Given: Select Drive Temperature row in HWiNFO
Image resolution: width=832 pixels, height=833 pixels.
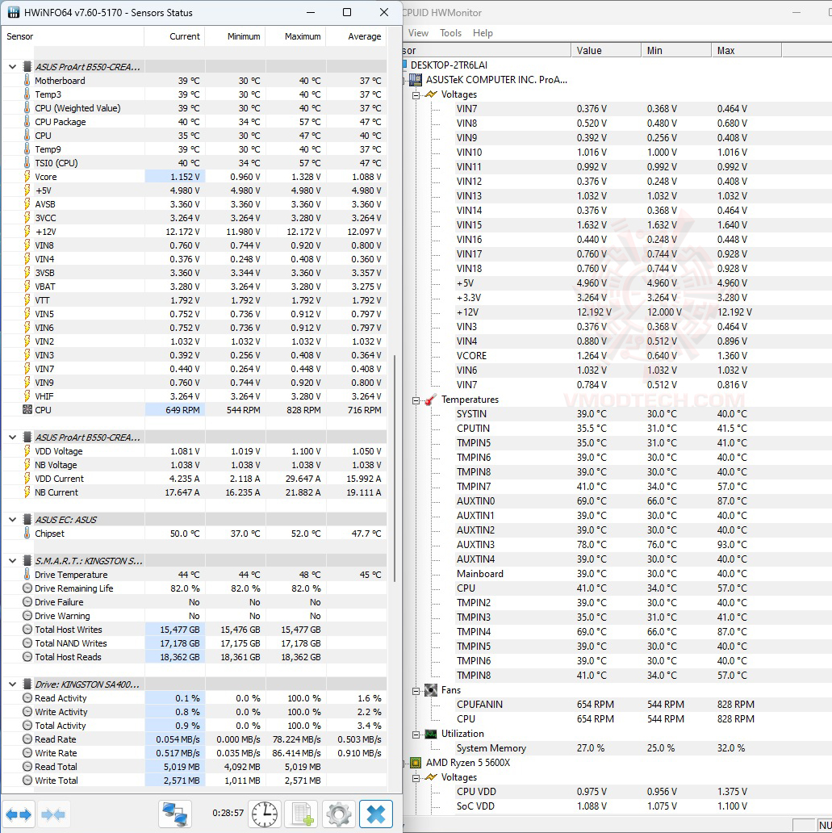Looking at the screenshot, I should click(x=194, y=575).
